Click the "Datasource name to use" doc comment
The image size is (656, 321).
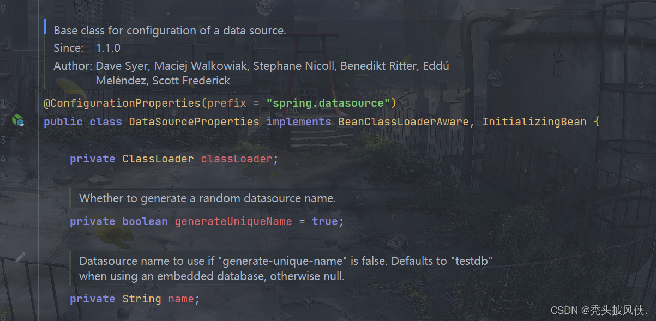(286, 269)
